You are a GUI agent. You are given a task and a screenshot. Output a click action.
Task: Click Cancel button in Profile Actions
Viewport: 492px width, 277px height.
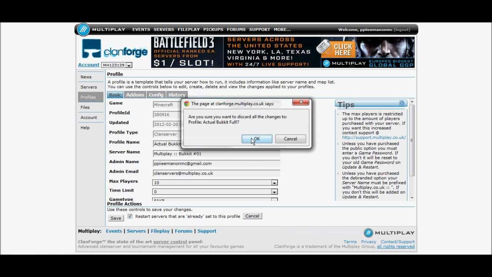(253, 216)
